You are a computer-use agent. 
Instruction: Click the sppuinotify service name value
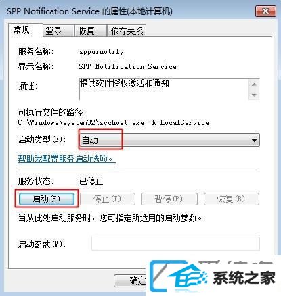[x=102, y=52]
